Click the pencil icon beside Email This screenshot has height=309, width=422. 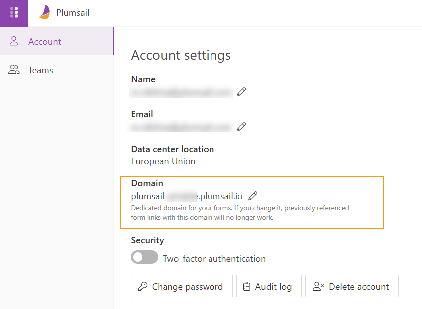(241, 127)
